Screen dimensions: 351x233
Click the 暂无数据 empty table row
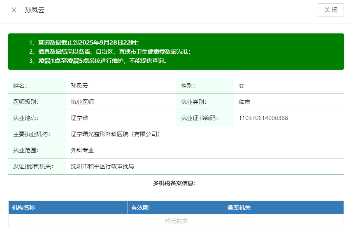coord(176,221)
